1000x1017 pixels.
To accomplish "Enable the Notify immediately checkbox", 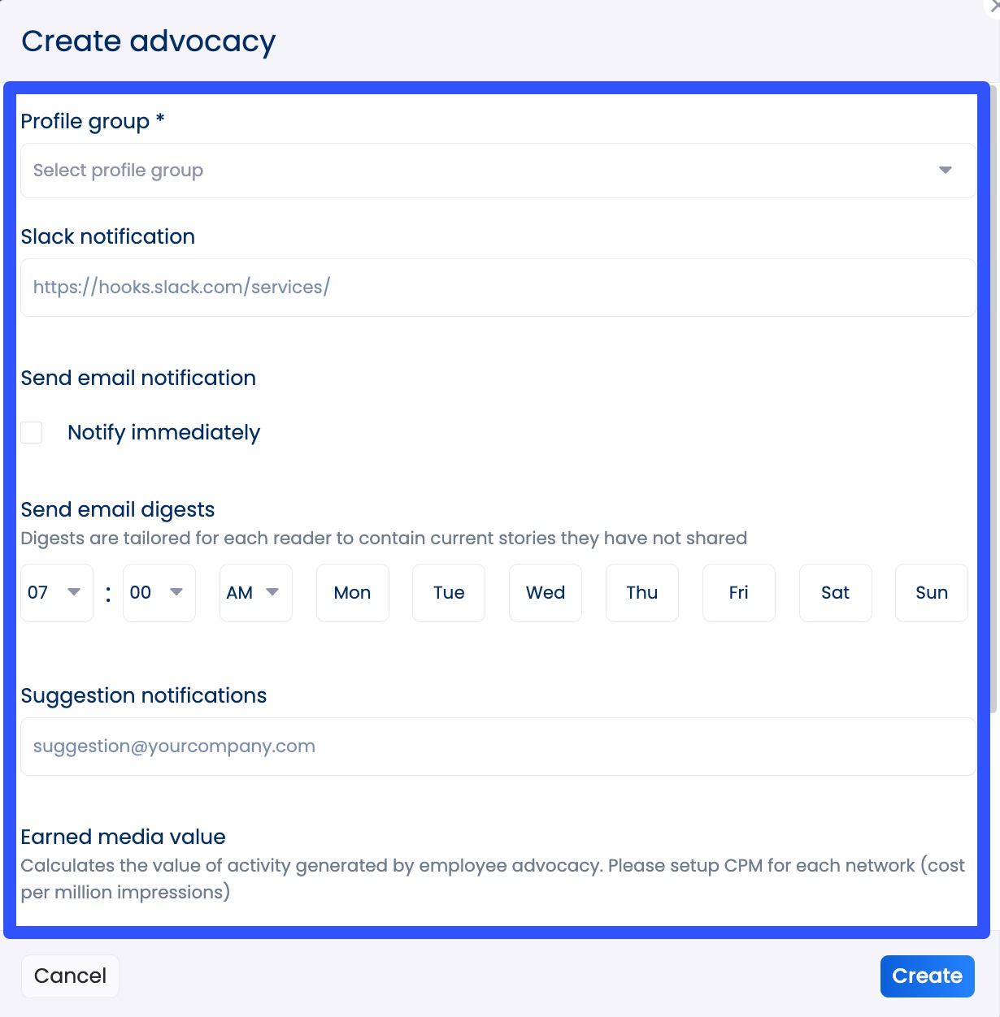I will click(x=31, y=432).
